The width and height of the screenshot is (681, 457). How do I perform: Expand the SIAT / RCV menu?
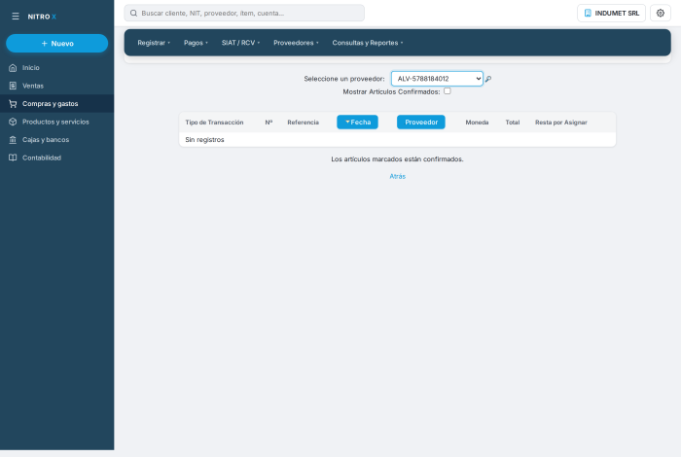[240, 43]
